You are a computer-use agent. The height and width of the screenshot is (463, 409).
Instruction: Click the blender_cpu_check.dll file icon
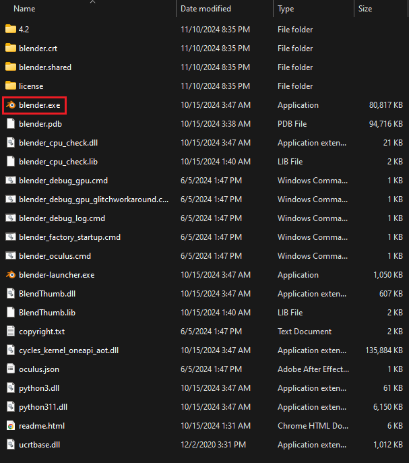click(x=11, y=143)
